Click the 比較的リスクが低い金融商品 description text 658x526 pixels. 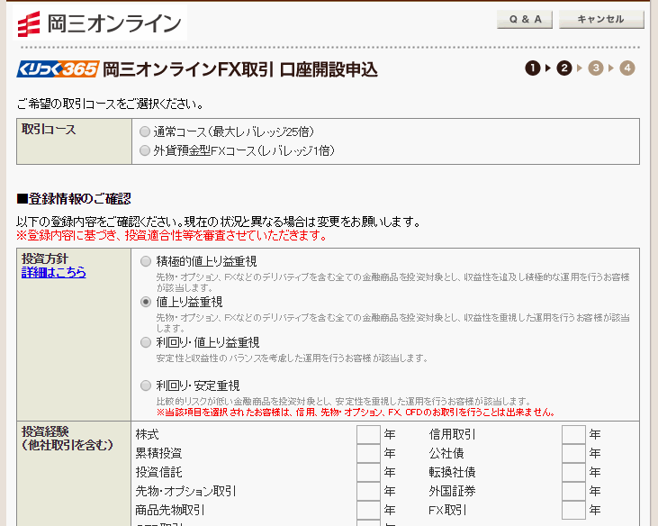pyautogui.click(x=343, y=402)
